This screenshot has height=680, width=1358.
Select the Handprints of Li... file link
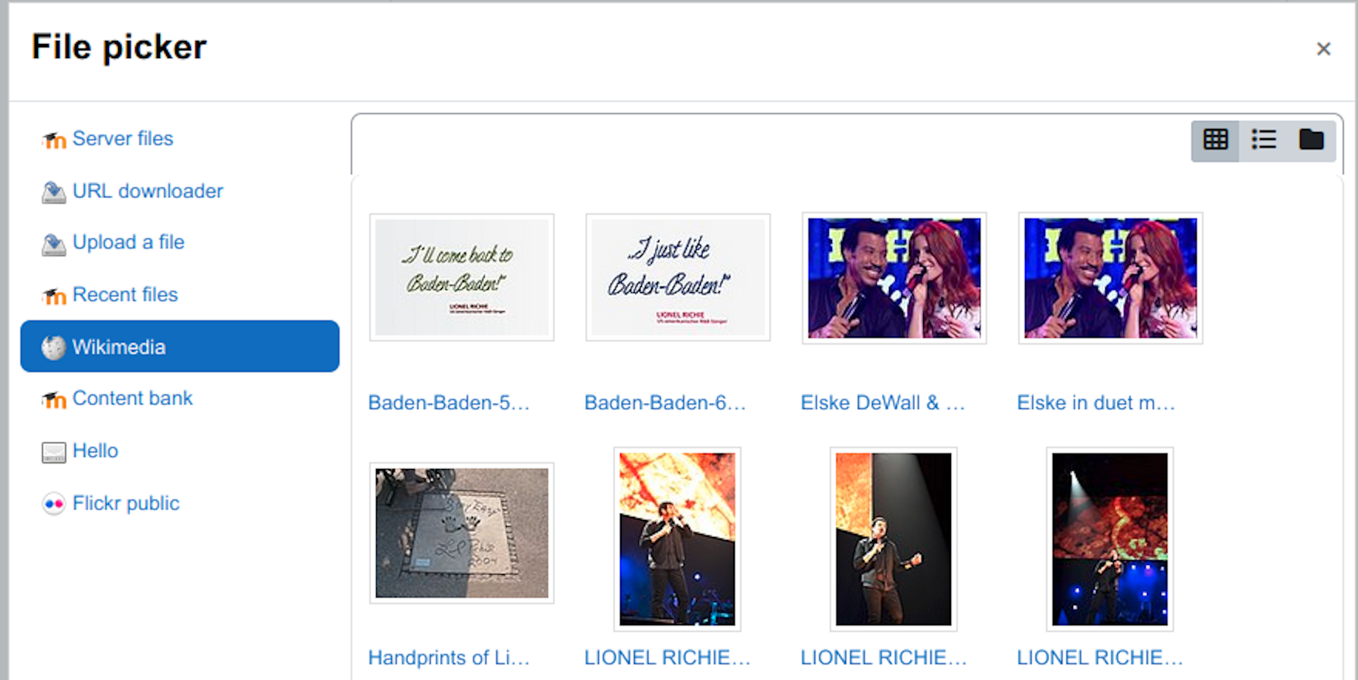point(449,658)
